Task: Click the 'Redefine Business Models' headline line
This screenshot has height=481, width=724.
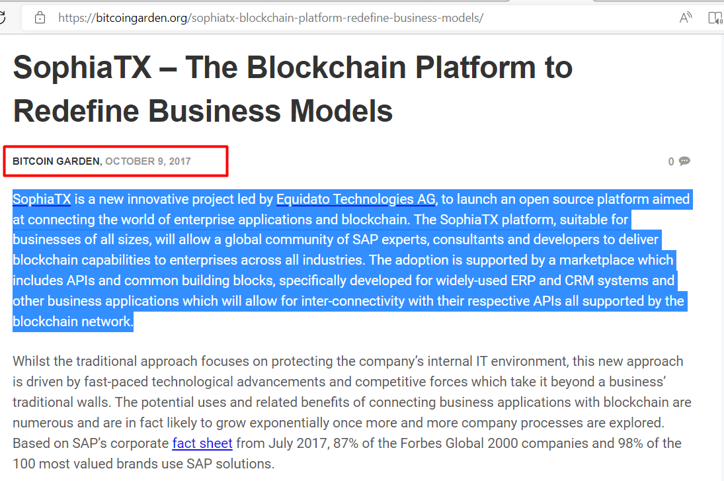Action: (203, 111)
